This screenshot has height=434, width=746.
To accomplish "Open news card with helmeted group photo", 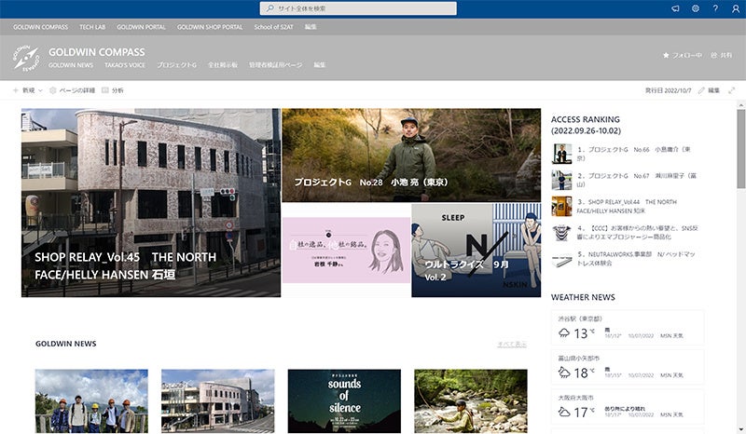I will click(x=91, y=401).
